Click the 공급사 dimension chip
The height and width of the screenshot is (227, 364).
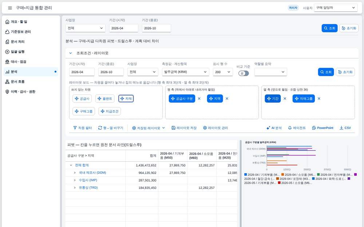(x=82, y=98)
